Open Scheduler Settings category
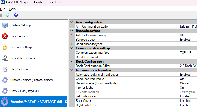 tap(23, 58)
